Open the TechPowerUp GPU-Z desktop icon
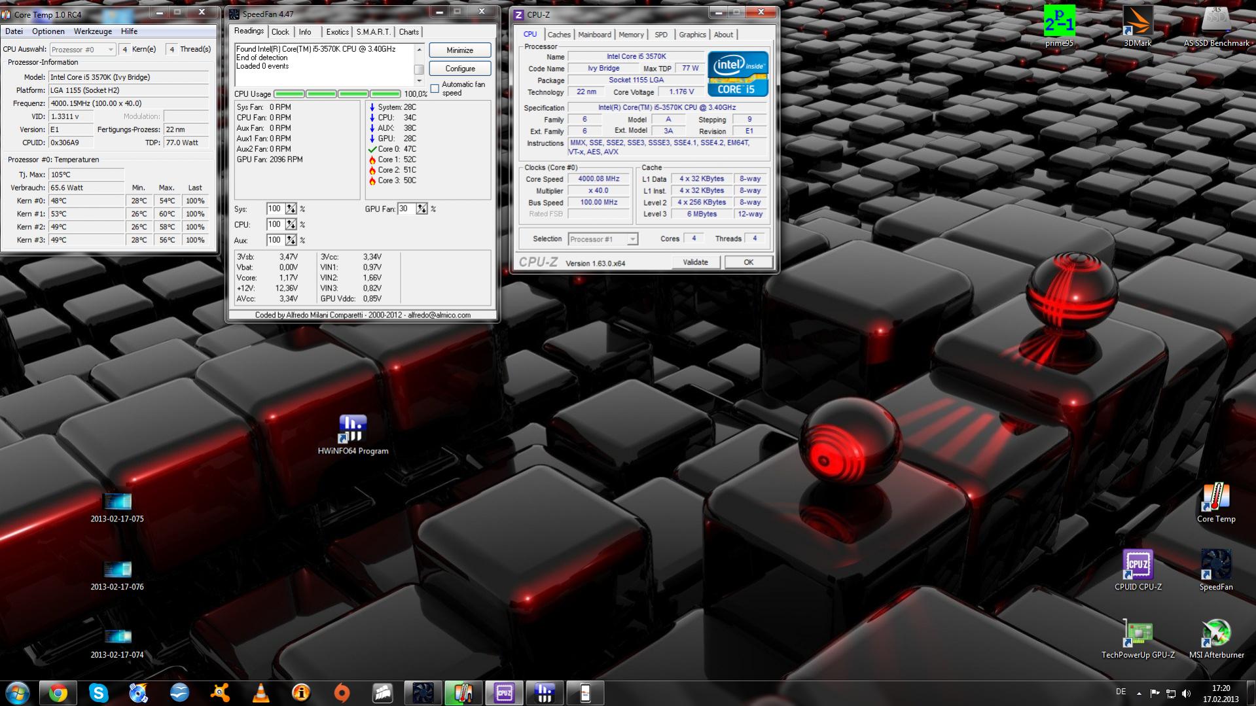 click(1138, 639)
